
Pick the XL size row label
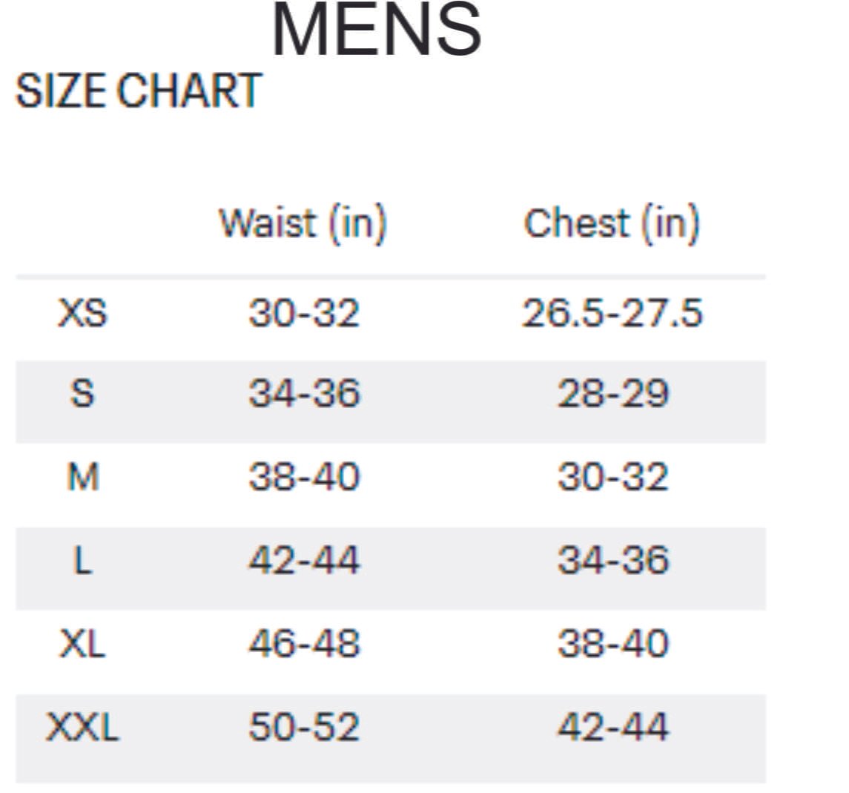(x=82, y=643)
